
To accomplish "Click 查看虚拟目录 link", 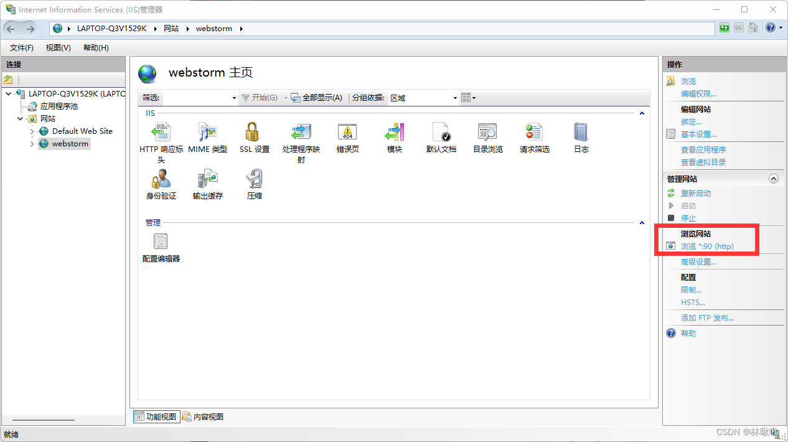I will coord(703,162).
